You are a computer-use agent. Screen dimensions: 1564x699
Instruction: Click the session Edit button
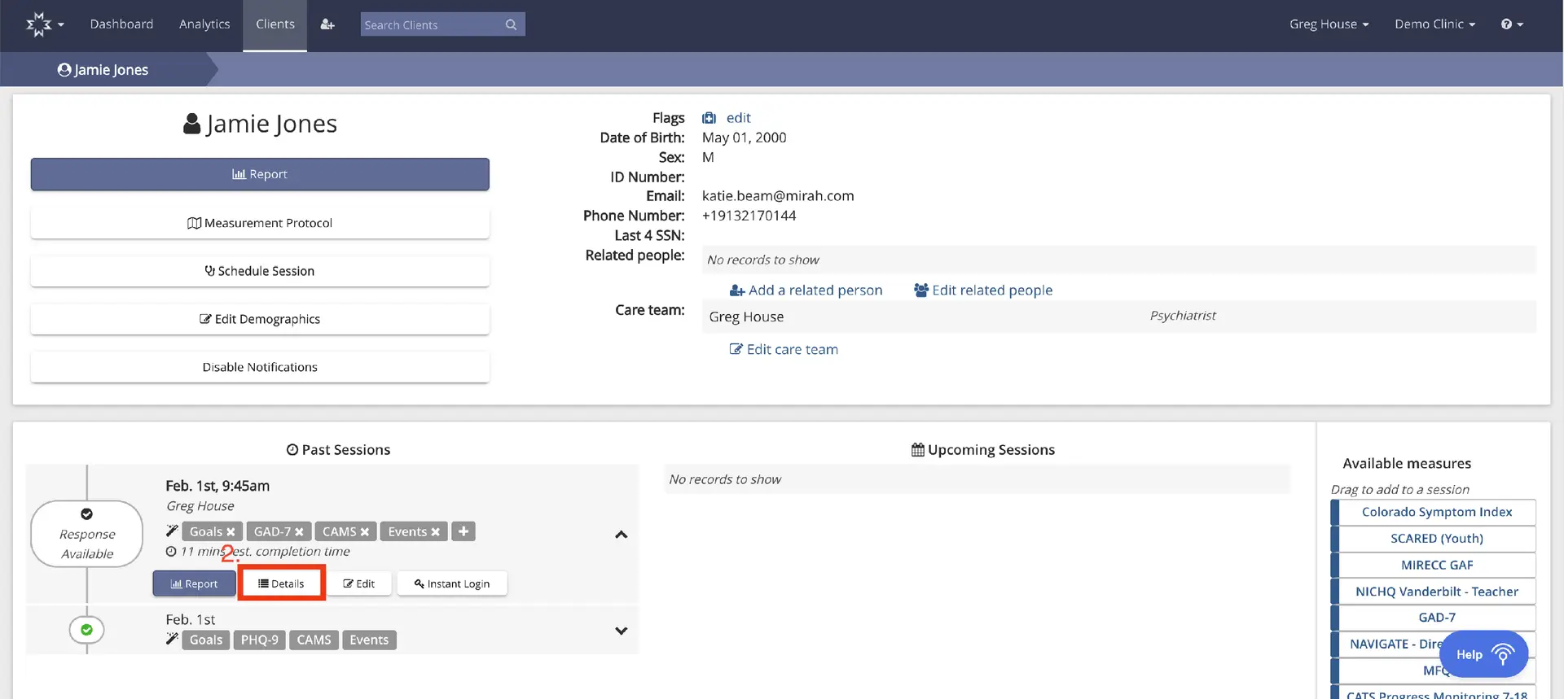pyautogui.click(x=359, y=583)
